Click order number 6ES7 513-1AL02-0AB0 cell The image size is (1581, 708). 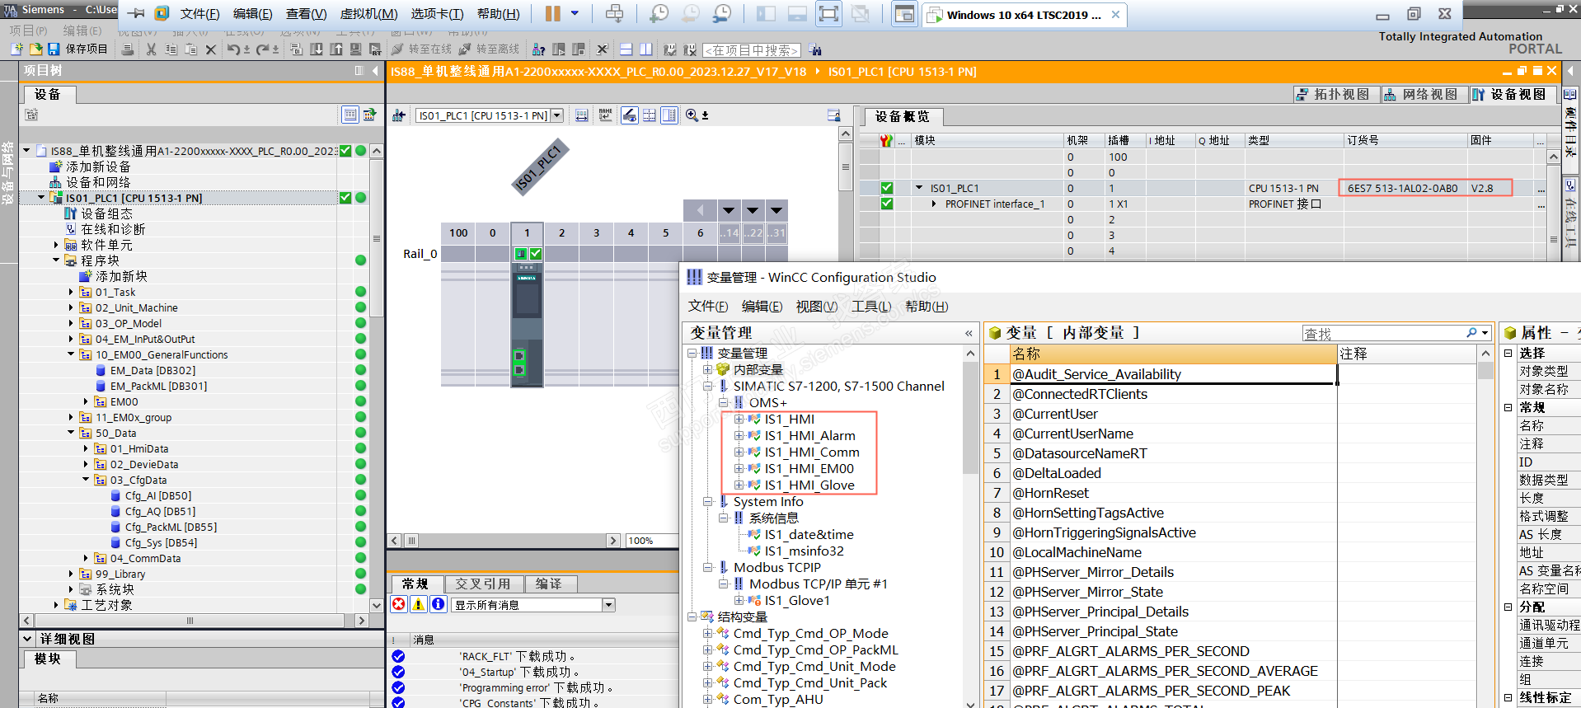[x=1403, y=188]
